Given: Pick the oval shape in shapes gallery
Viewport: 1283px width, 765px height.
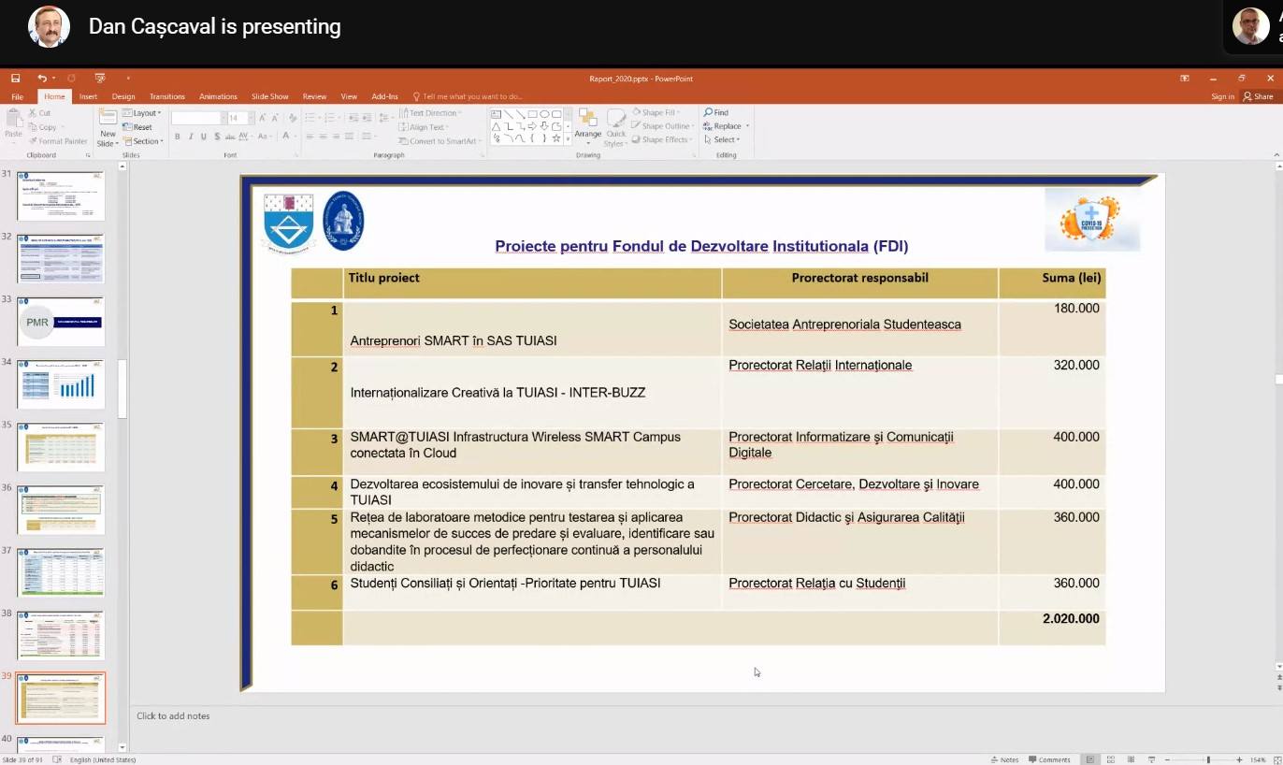Looking at the screenshot, I should (544, 114).
